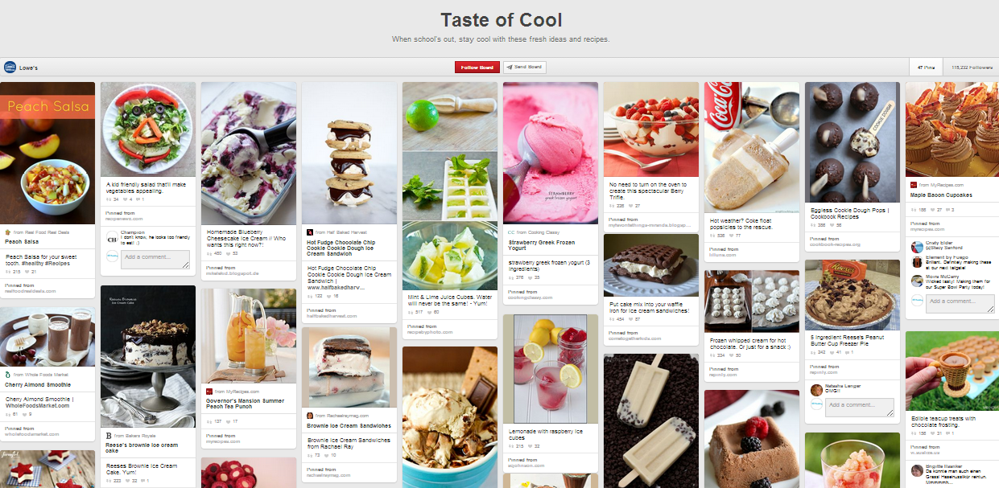This screenshot has width=999, height=488.
Task: Click the MyRecipes icon above Maple Bacon Cupcakes
Action: point(914,184)
